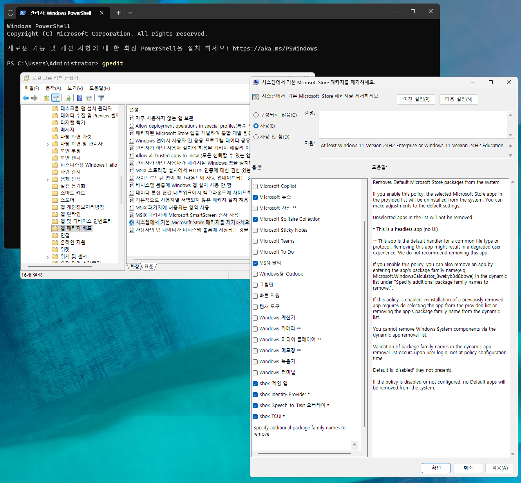Toggle the action pane toolbar icon
521x483 pixels.
[89, 98]
